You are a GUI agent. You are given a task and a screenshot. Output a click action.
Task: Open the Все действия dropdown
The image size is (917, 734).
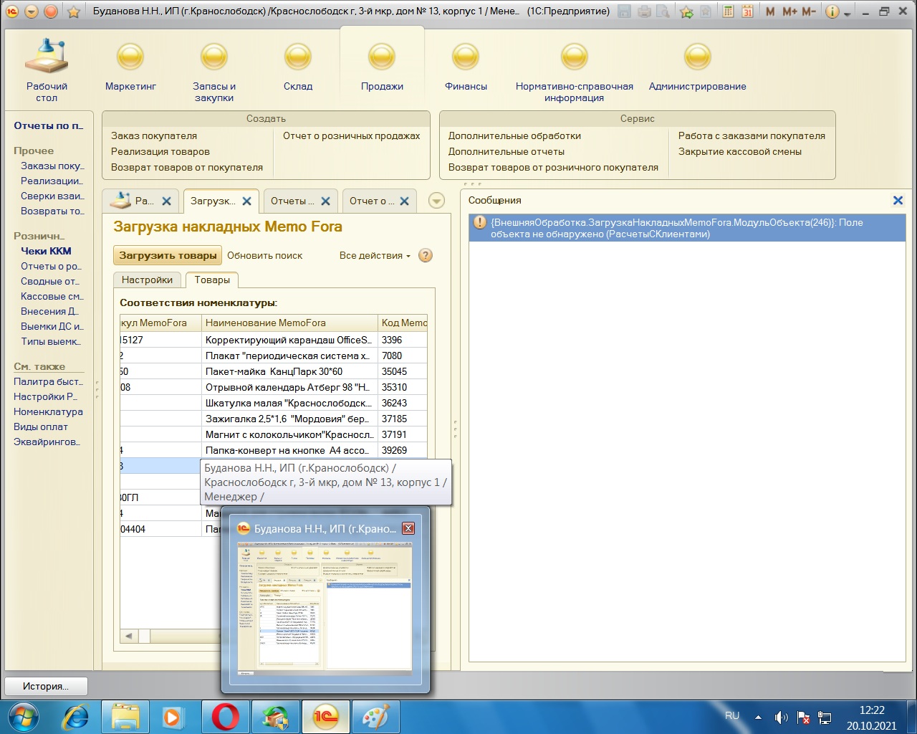click(375, 255)
